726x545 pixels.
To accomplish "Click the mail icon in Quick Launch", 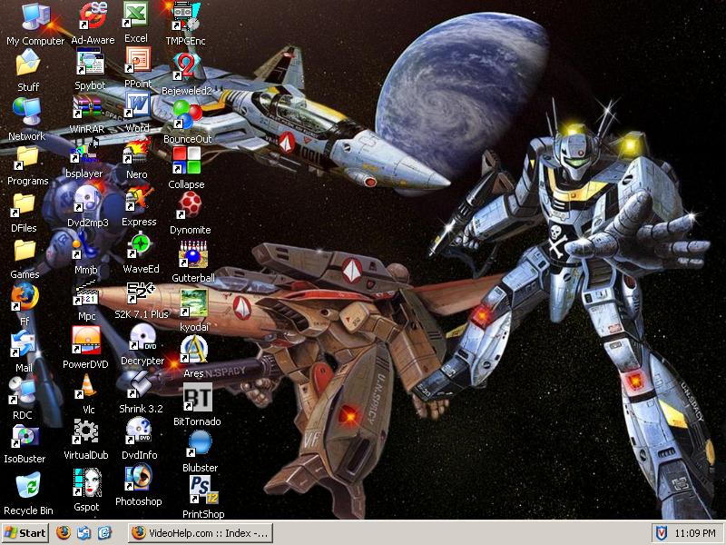I will 83,533.
